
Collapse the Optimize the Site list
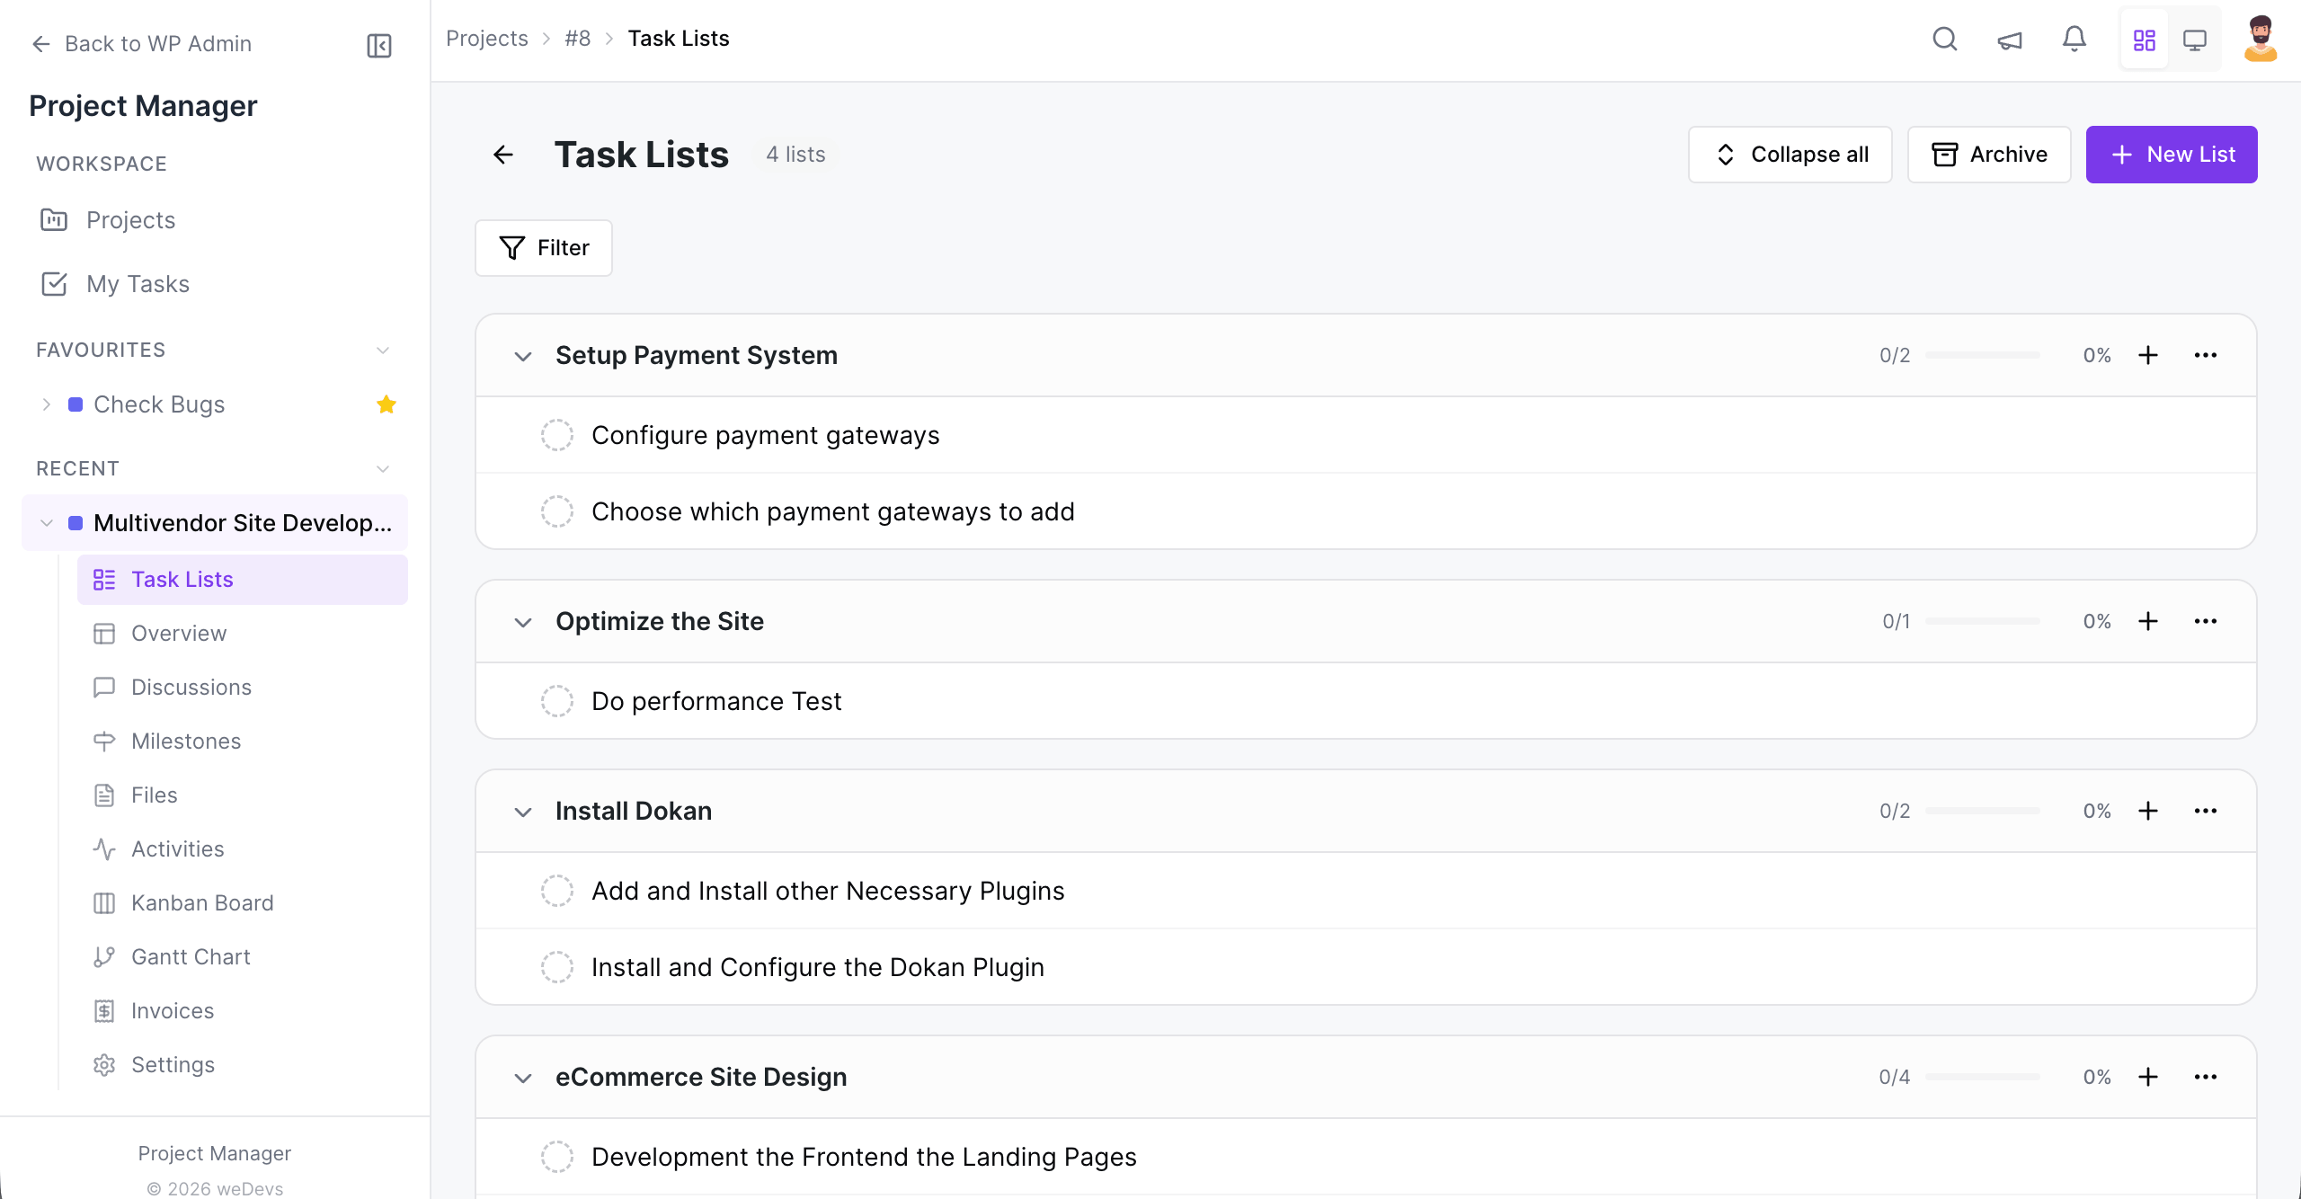(523, 622)
